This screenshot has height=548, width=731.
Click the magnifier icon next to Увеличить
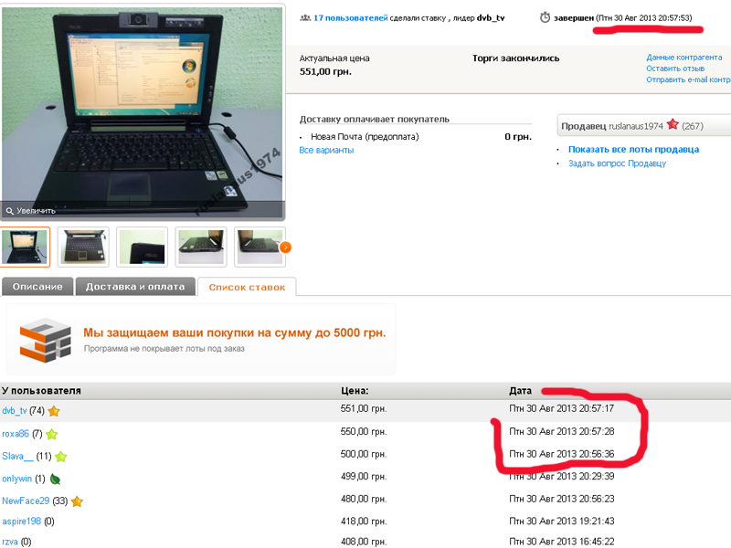[9, 210]
